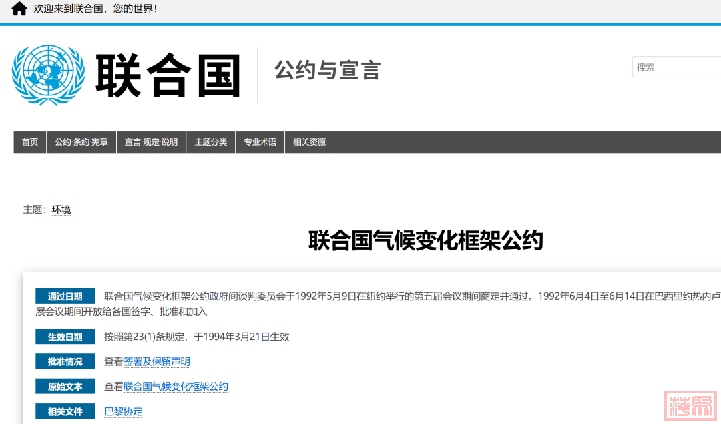The image size is (721, 424).
Task: Click the 联合国 wordmark beside the emblem
Action: point(168,75)
